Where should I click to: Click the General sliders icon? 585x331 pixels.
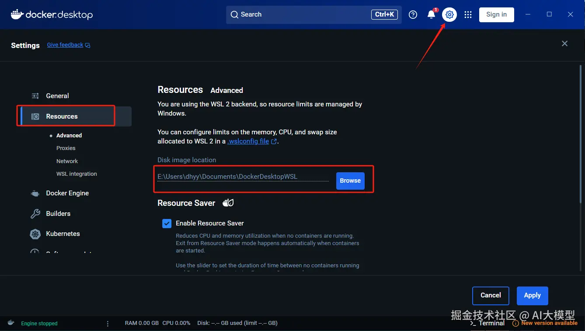(35, 96)
